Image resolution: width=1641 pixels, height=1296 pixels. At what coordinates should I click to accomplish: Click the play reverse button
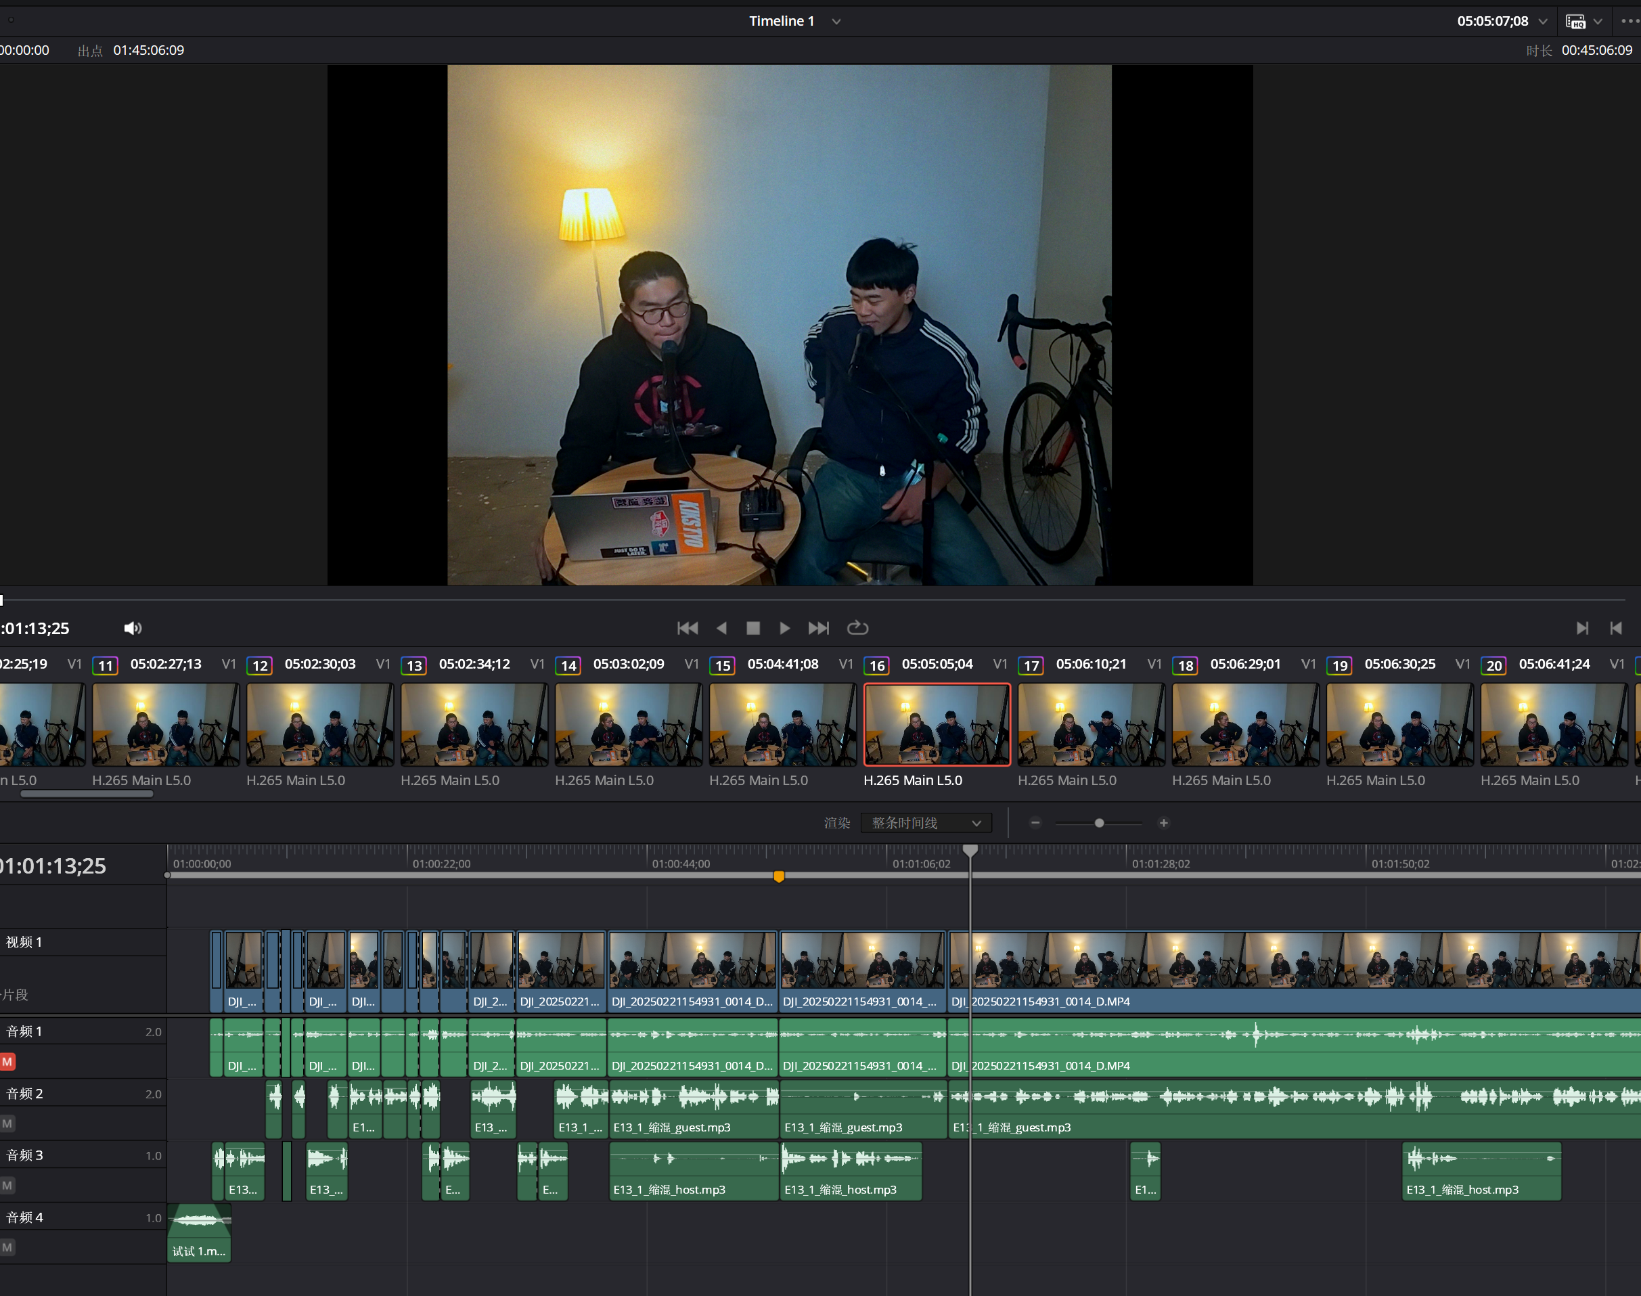pos(721,628)
